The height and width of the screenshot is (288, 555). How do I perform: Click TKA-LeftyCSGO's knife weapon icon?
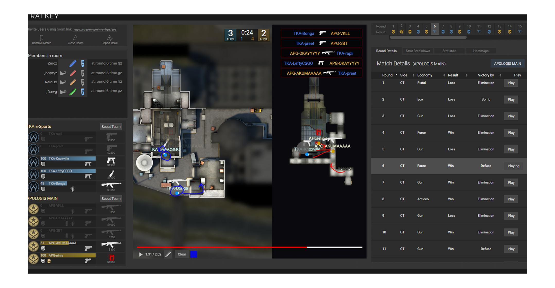coord(111,173)
